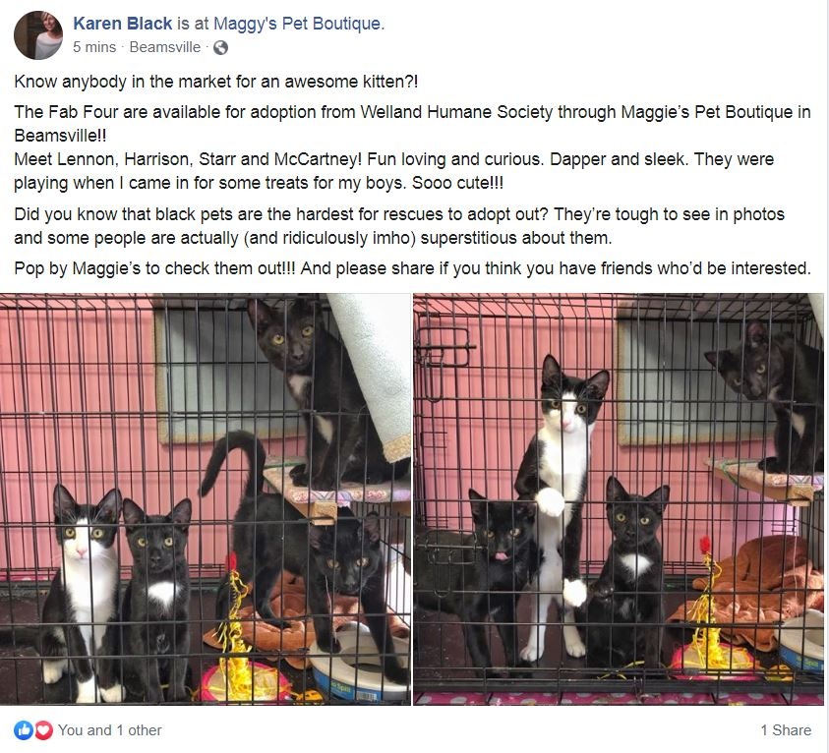Open the right kitten photo
The width and height of the screenshot is (829, 753).
(619, 498)
